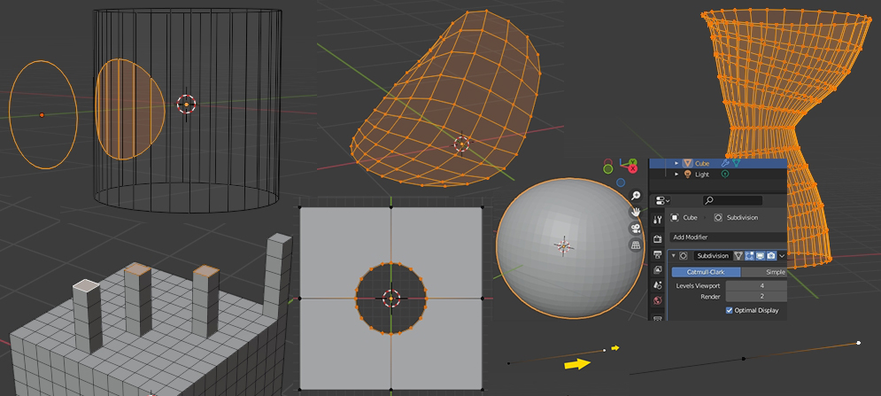
Task: Switch perspective/orthographic with grid icon
Action: pos(636,245)
